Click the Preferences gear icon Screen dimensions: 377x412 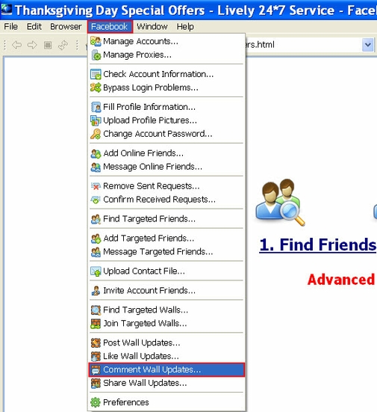coord(96,402)
